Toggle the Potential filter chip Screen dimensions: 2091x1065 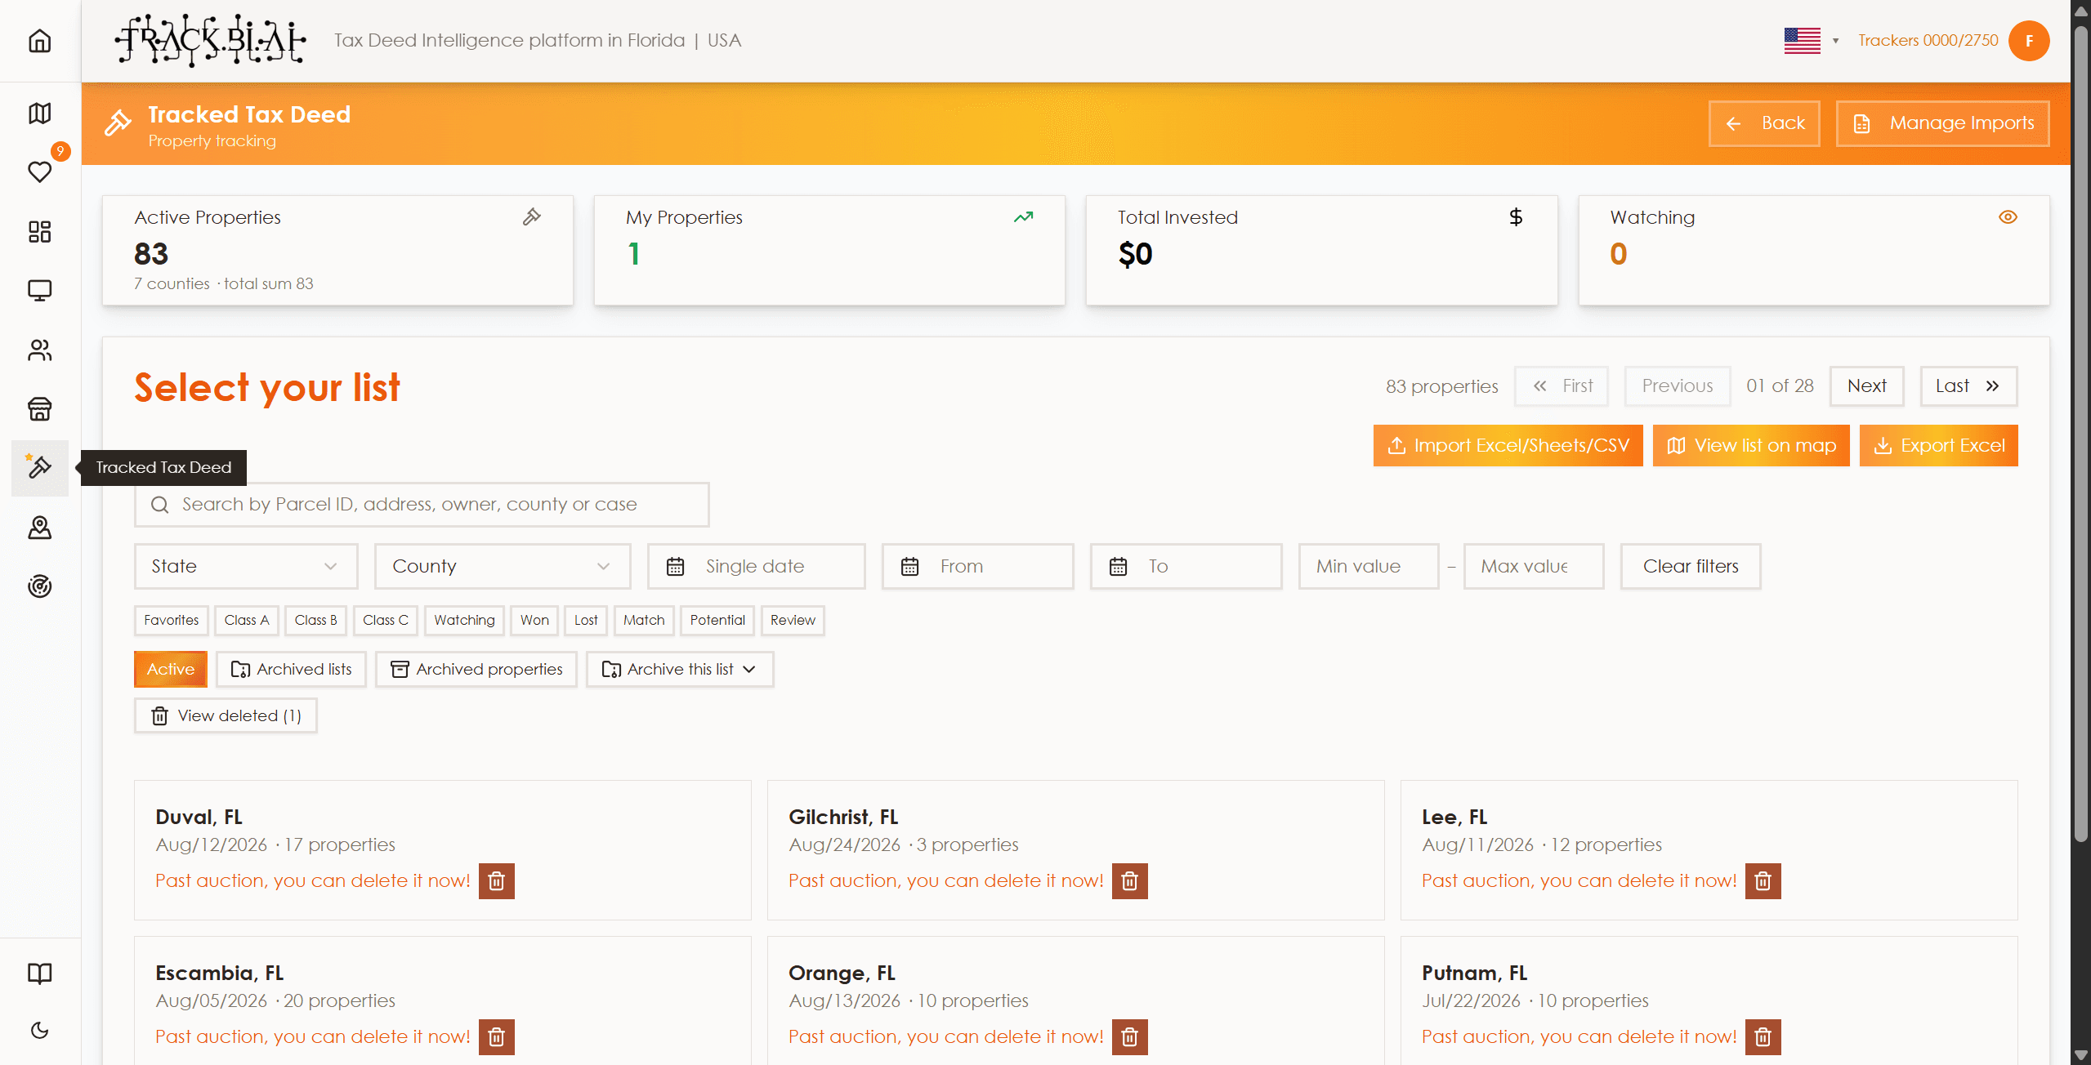(717, 620)
